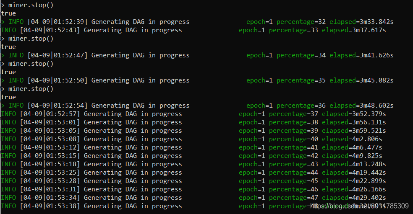Click elapsed=4m26.166s text
Image resolution: width=413 pixels, height=214 pixels.
(354, 189)
